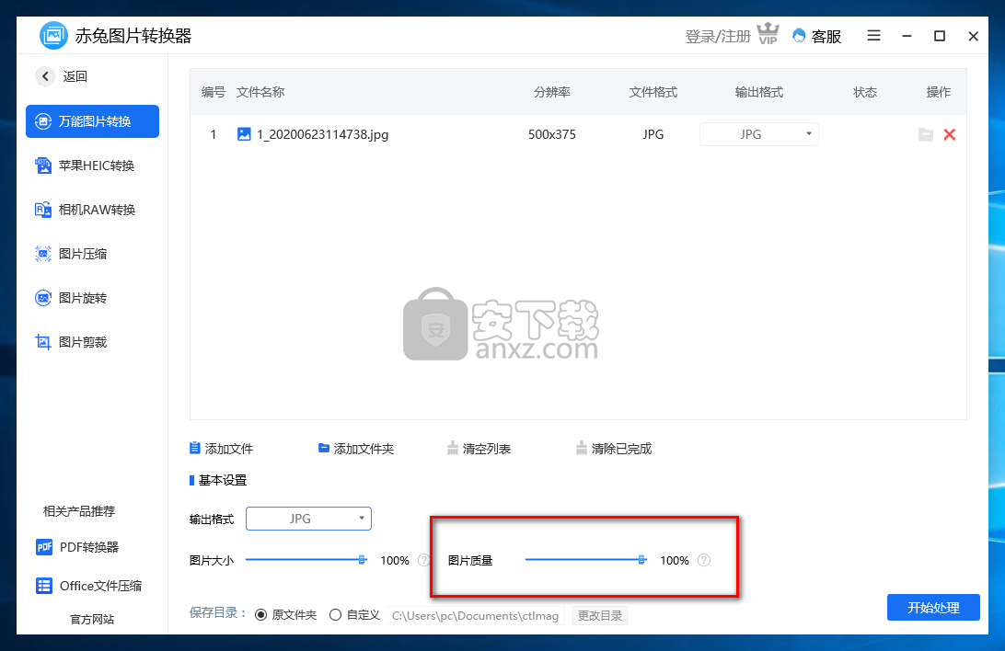Click the 图片压缩 sidebar icon
The height and width of the screenshot is (651, 1005).
click(x=43, y=254)
